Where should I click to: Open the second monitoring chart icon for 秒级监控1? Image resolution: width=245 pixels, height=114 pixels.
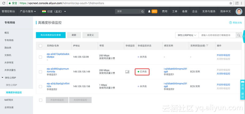pos(127,72)
